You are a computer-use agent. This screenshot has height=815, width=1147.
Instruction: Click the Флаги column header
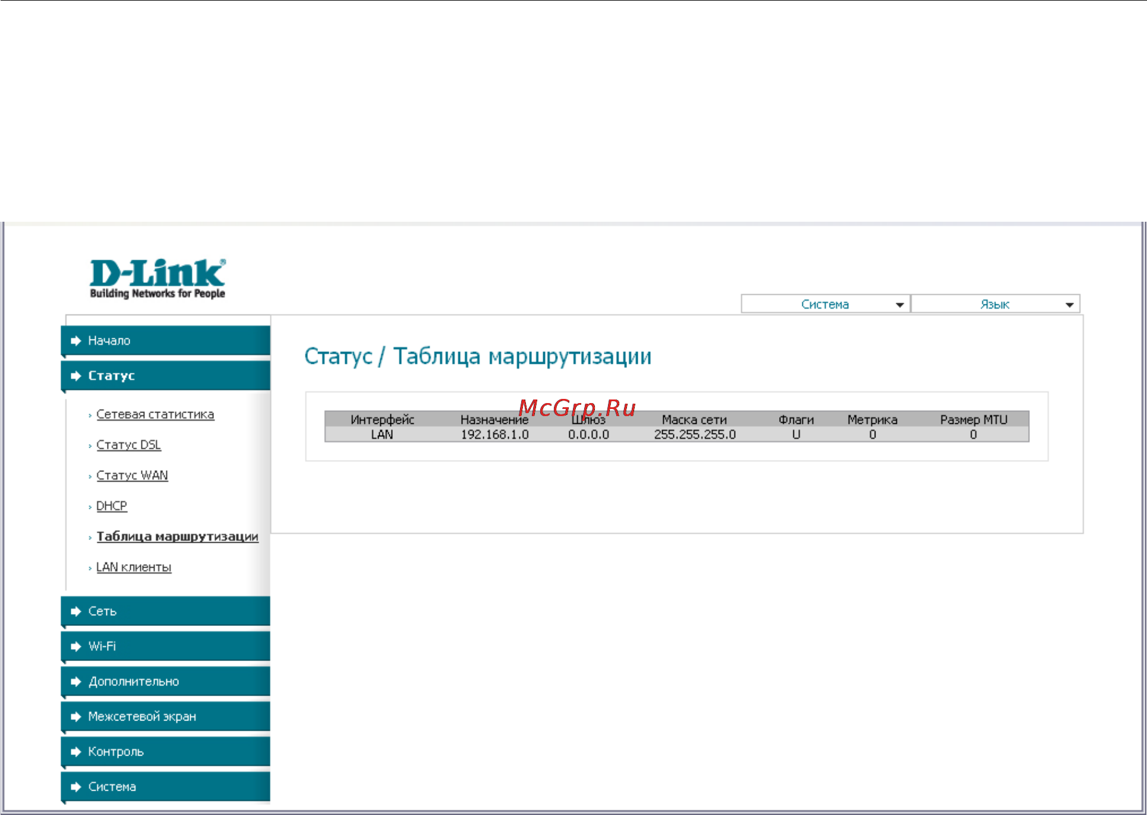tap(796, 419)
